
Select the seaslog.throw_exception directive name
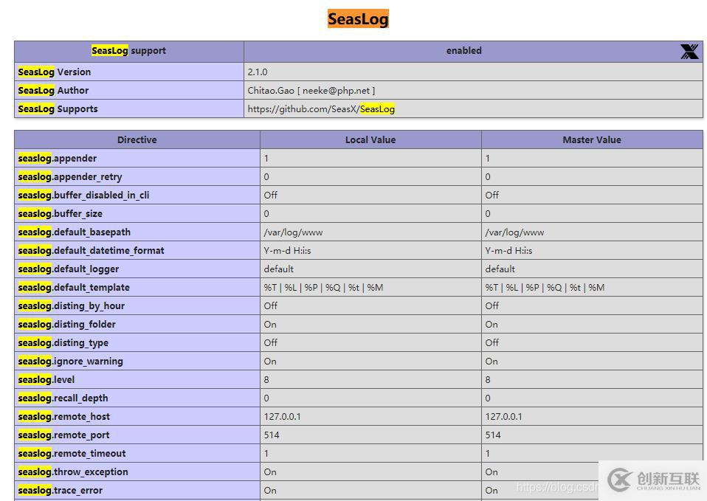73,472
